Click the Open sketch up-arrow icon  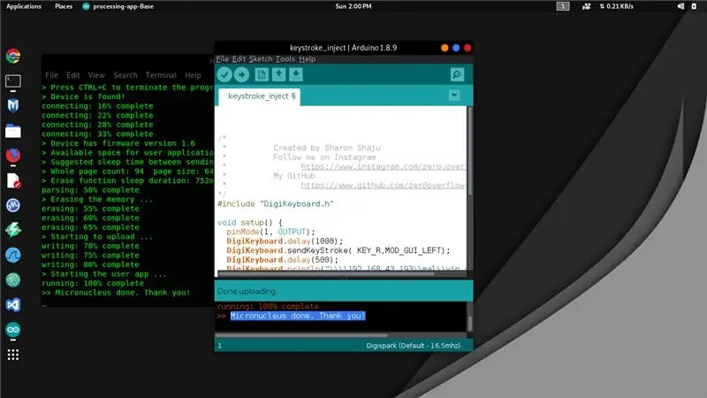[278, 74]
